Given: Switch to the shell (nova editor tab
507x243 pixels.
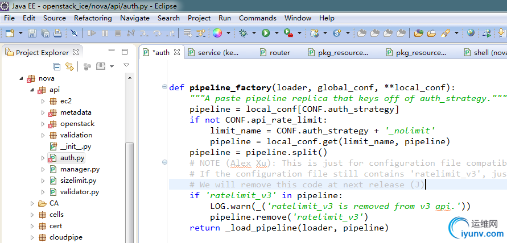Looking at the screenshot, I should point(485,53).
